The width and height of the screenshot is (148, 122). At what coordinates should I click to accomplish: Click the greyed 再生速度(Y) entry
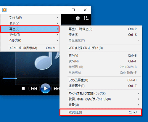coord(101,40)
